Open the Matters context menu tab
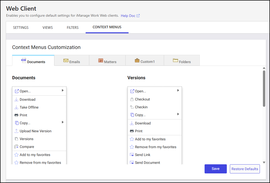The image size is (270, 183). pyautogui.click(x=107, y=61)
